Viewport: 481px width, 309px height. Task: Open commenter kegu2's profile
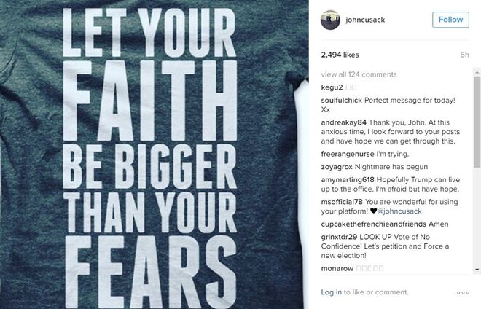332,87
